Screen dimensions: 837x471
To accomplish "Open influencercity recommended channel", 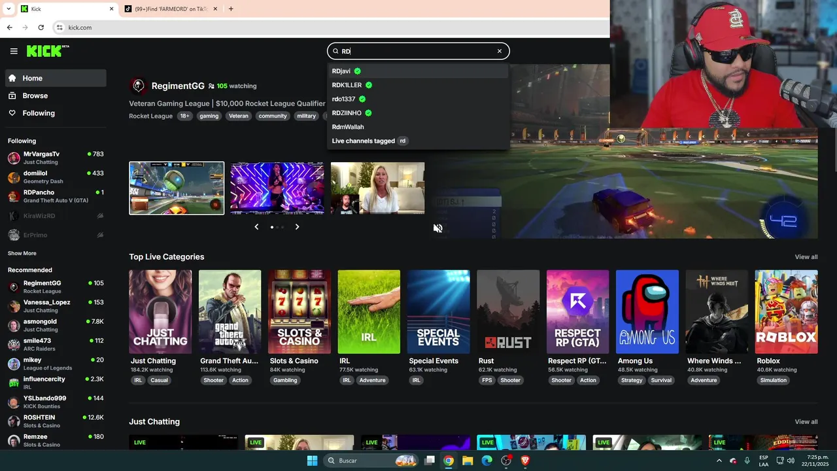I will [56, 383].
